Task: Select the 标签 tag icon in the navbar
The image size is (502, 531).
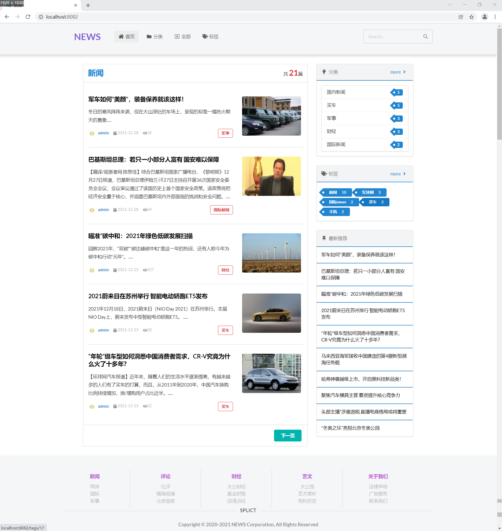Action: [204, 36]
